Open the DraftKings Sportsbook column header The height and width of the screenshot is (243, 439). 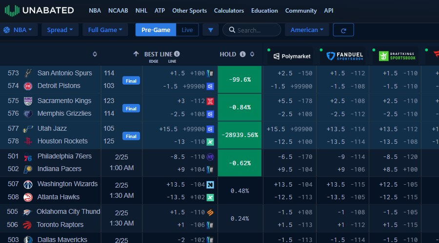click(397, 56)
